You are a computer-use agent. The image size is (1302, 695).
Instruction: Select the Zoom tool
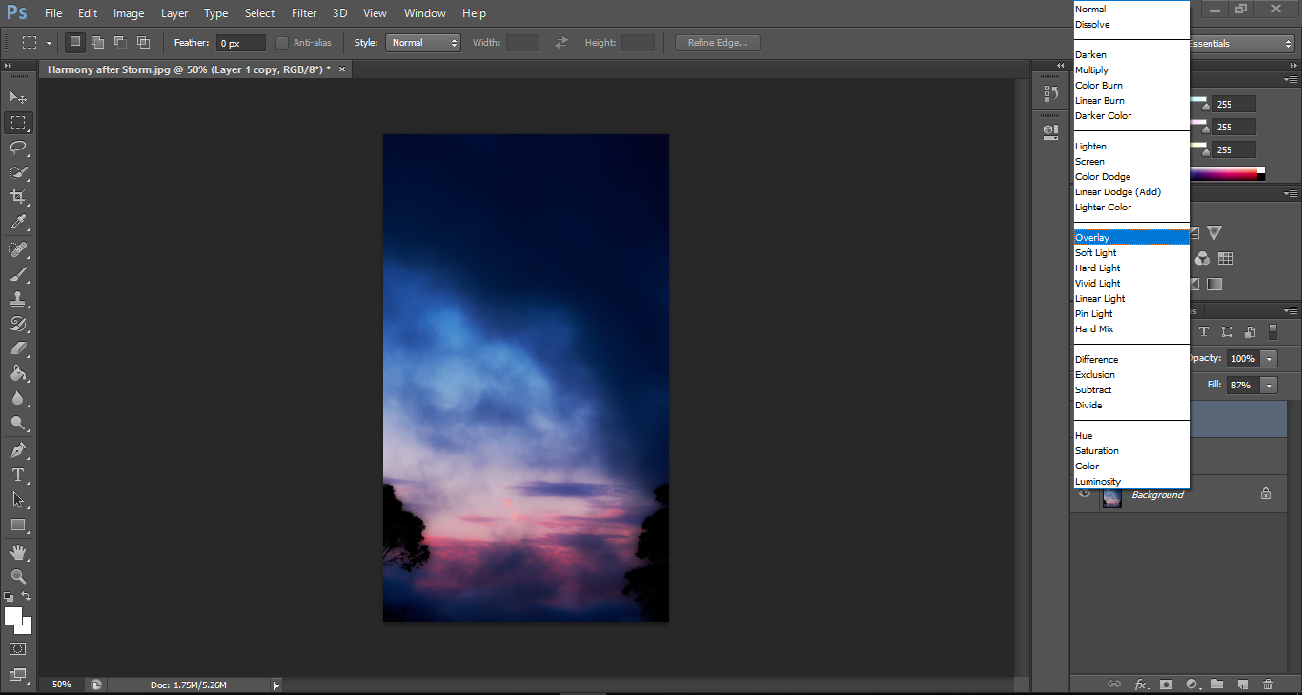click(18, 577)
